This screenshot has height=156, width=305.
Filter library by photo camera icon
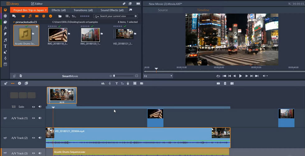37,16
